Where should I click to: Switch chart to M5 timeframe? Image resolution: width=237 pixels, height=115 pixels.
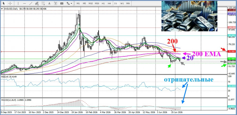coord(84,3)
